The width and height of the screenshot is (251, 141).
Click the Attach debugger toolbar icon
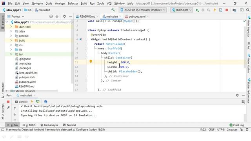220,10
